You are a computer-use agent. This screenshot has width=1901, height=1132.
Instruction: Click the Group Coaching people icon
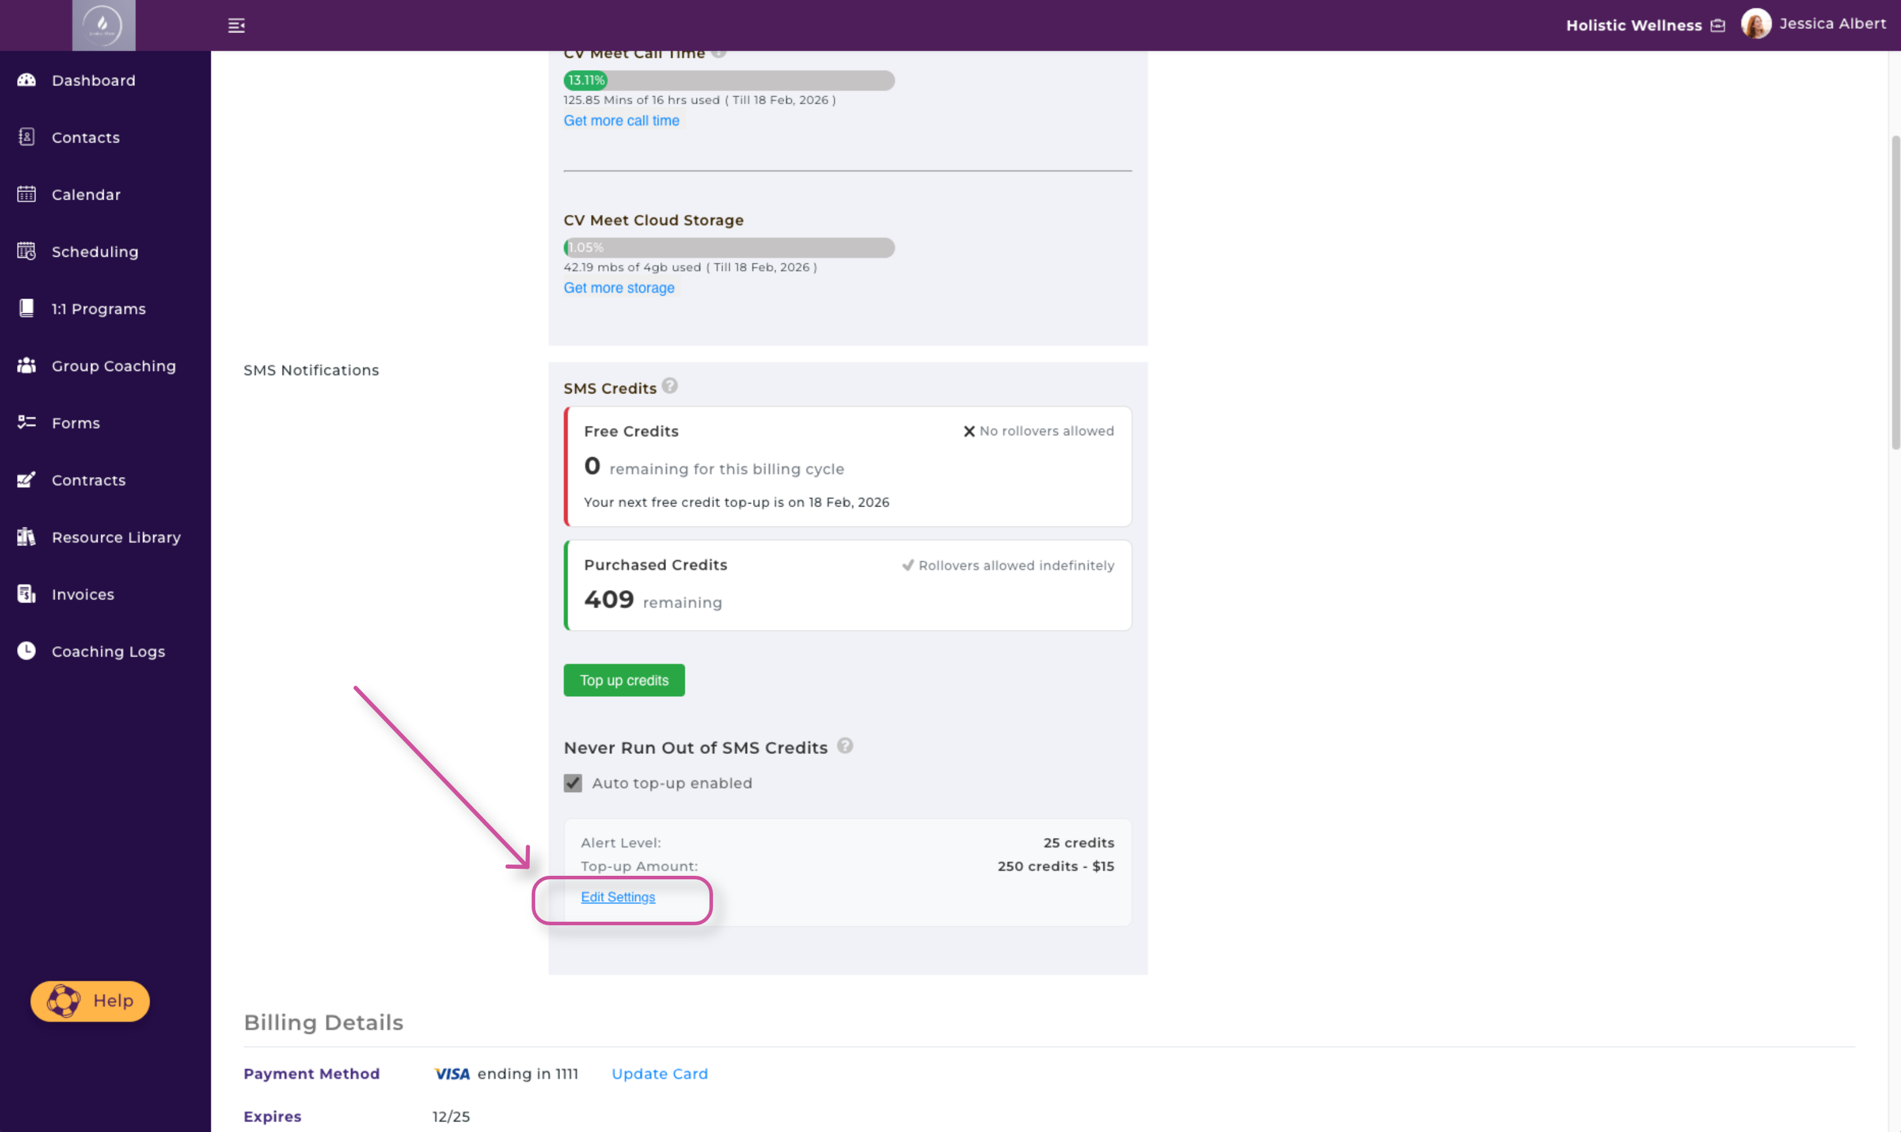[x=26, y=366]
